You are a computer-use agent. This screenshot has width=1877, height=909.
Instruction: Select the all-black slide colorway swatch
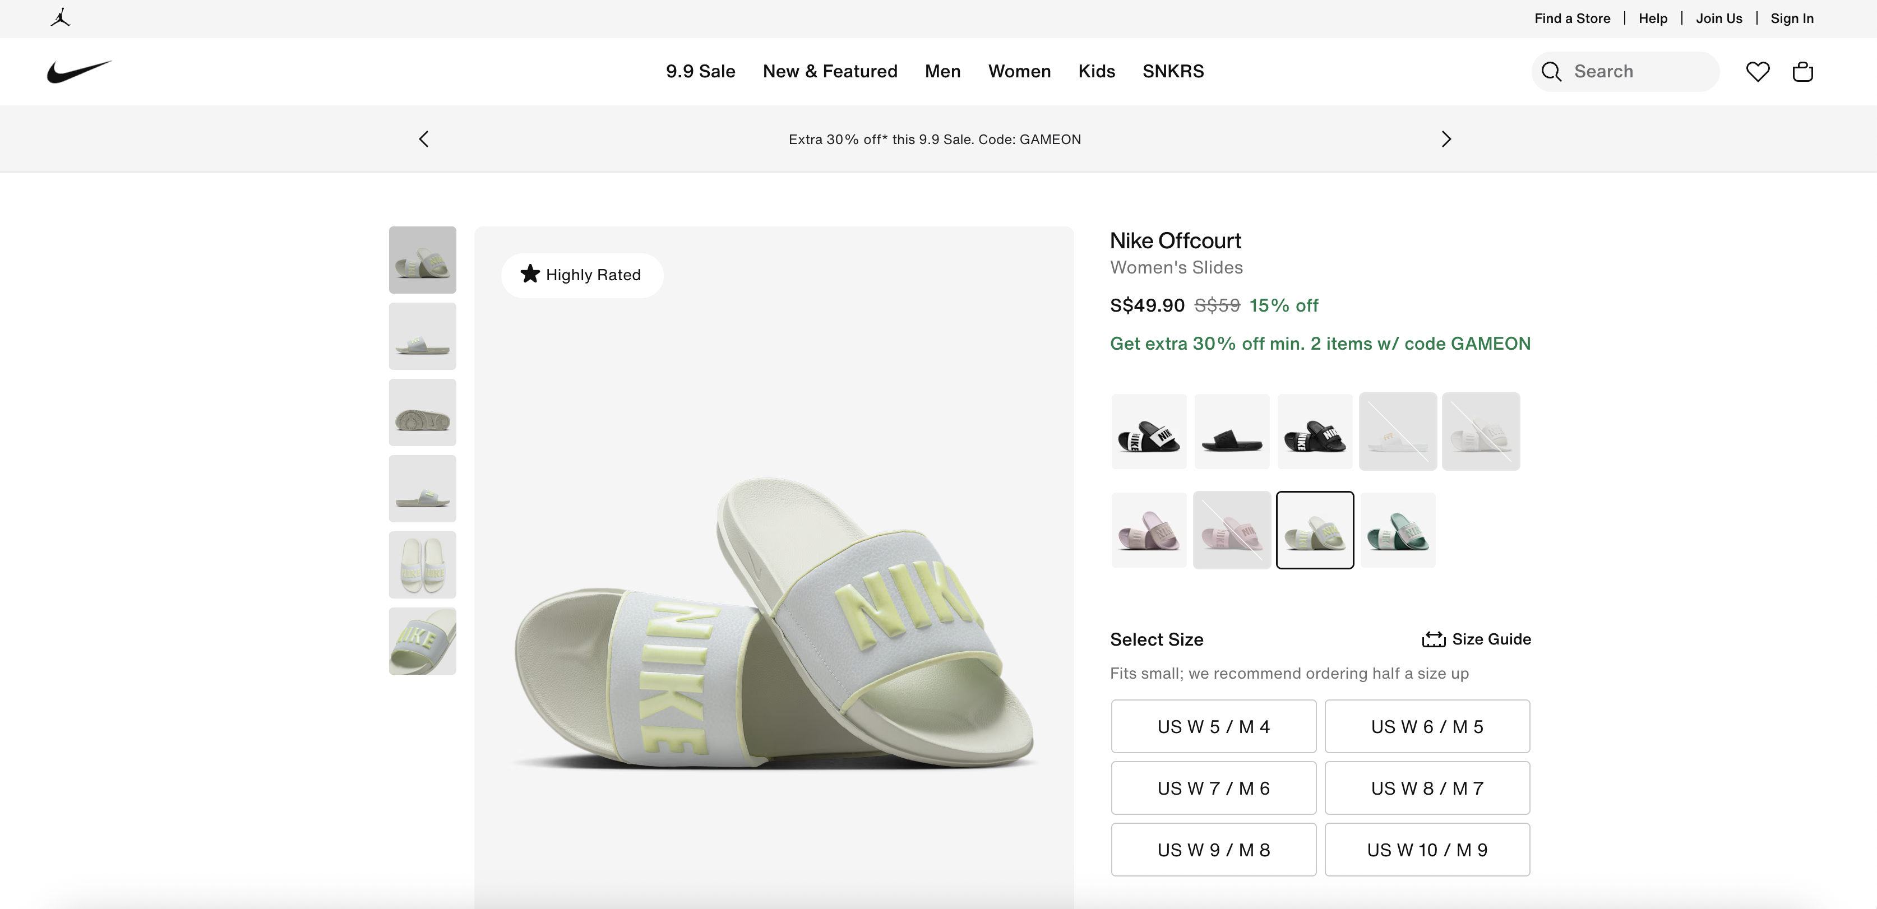1231,432
